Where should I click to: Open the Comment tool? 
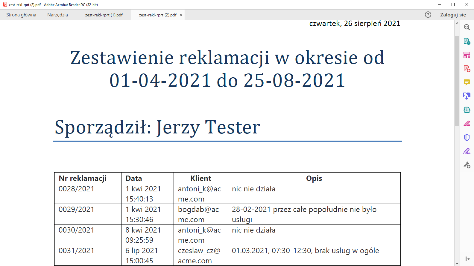467,82
